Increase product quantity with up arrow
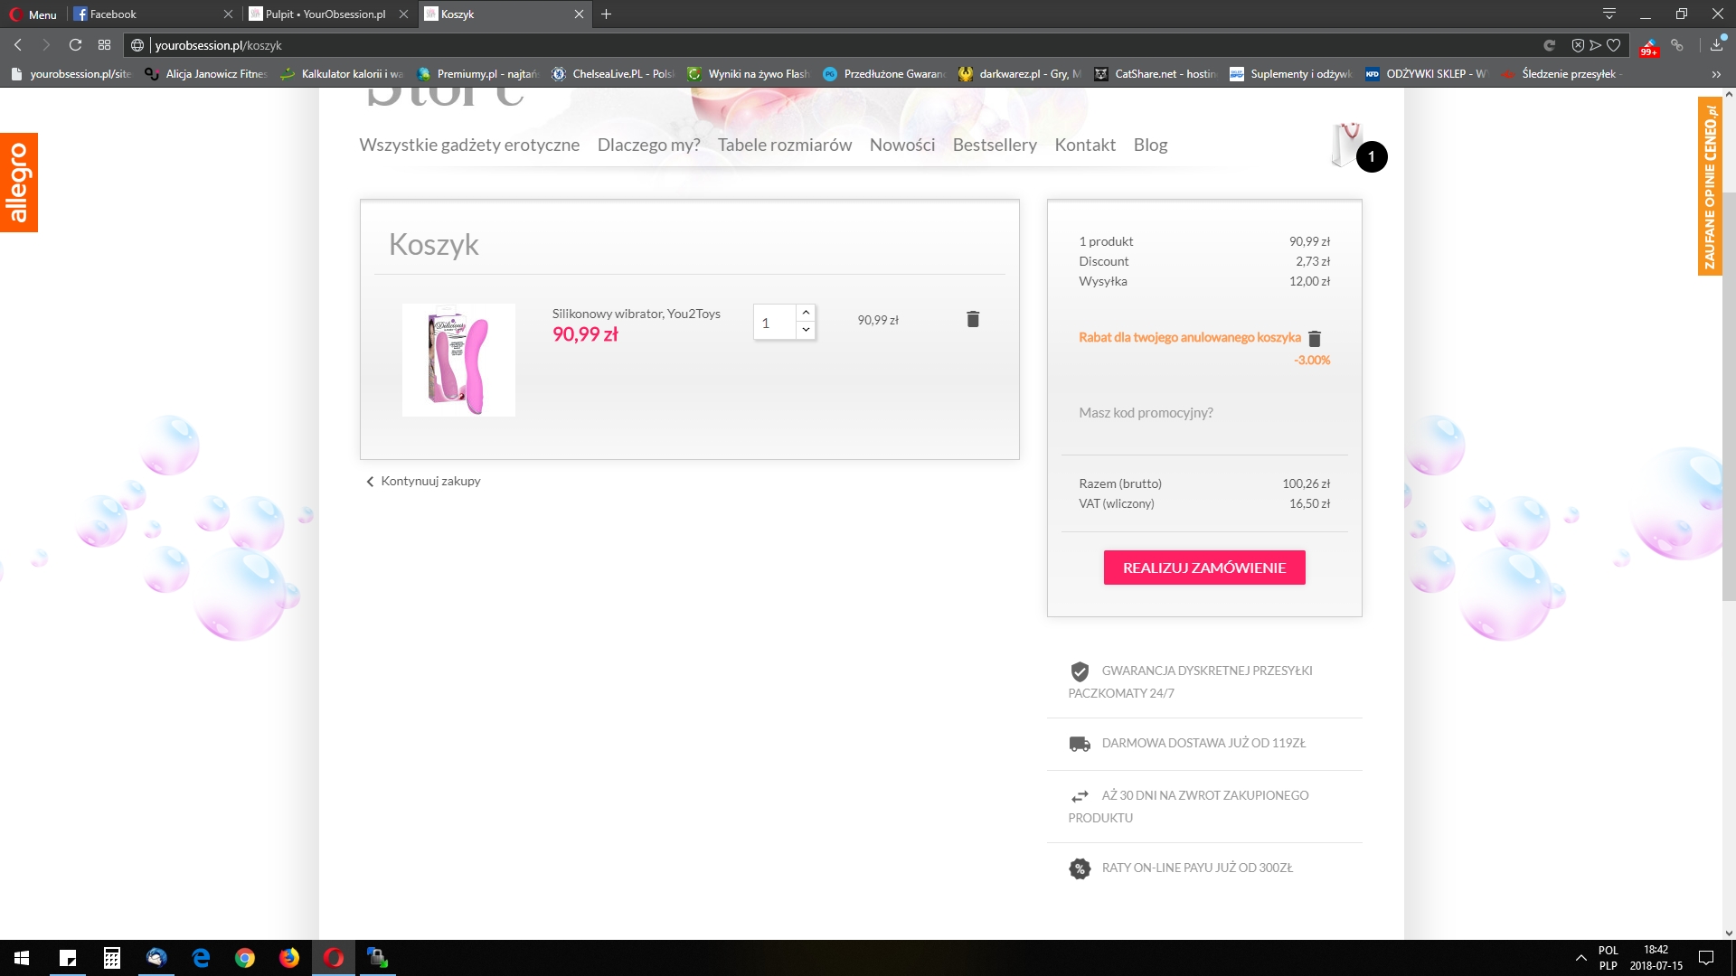The image size is (1736, 976). coord(806,313)
